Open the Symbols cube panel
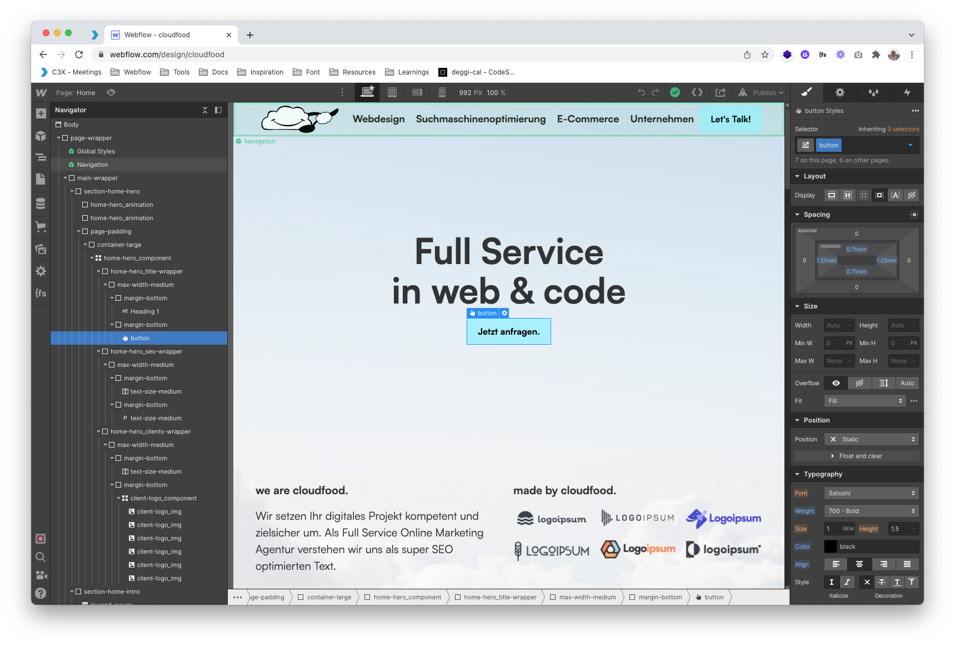 click(41, 136)
